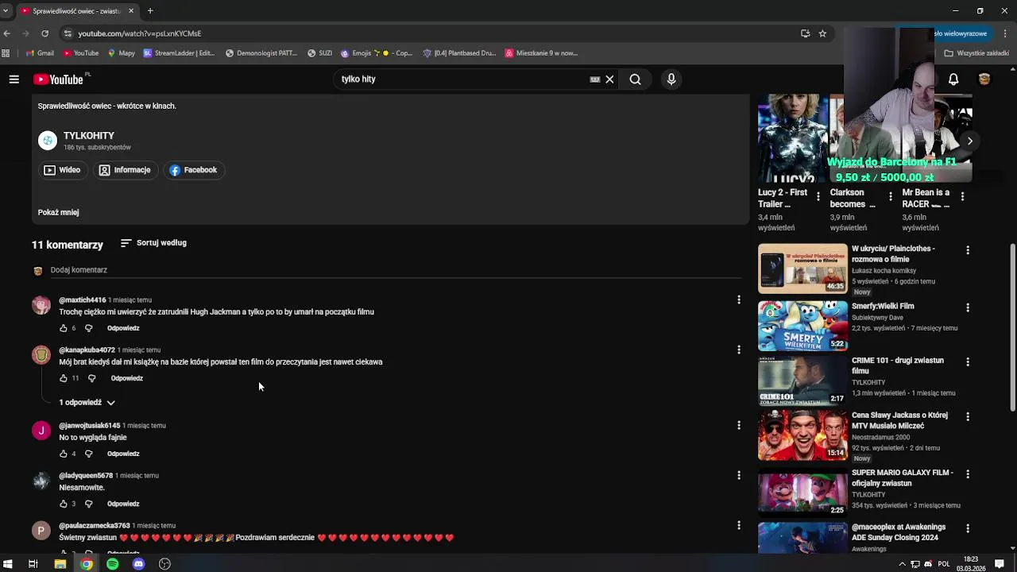Open options menu for @ladyqueen5678 comment
Image resolution: width=1017 pixels, height=572 pixels.
coord(739,475)
